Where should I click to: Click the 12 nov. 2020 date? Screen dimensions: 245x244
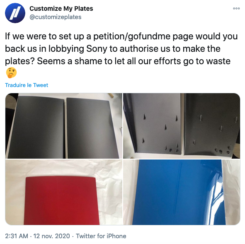pos(51,236)
